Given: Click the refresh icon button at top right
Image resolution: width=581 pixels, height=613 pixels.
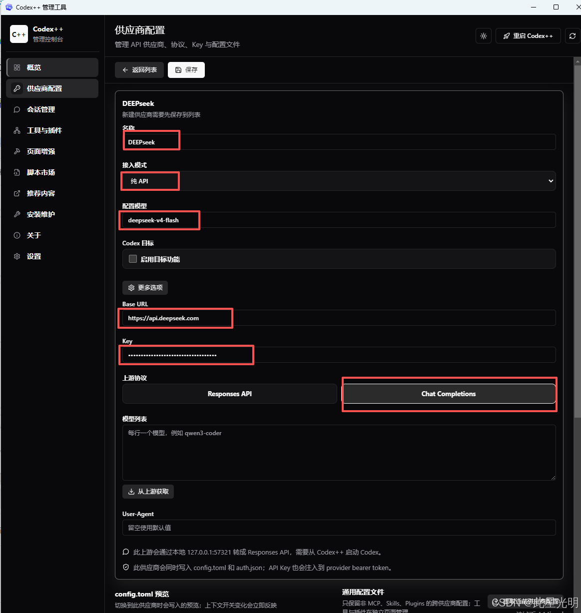Looking at the screenshot, I should 573,36.
